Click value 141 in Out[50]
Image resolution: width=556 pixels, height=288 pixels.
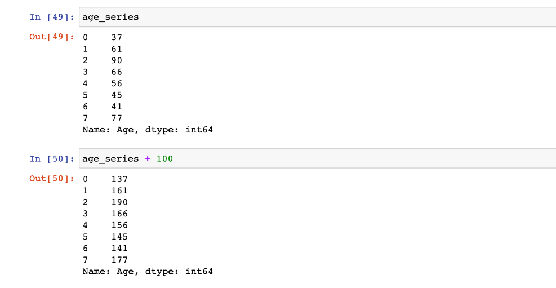(x=119, y=249)
